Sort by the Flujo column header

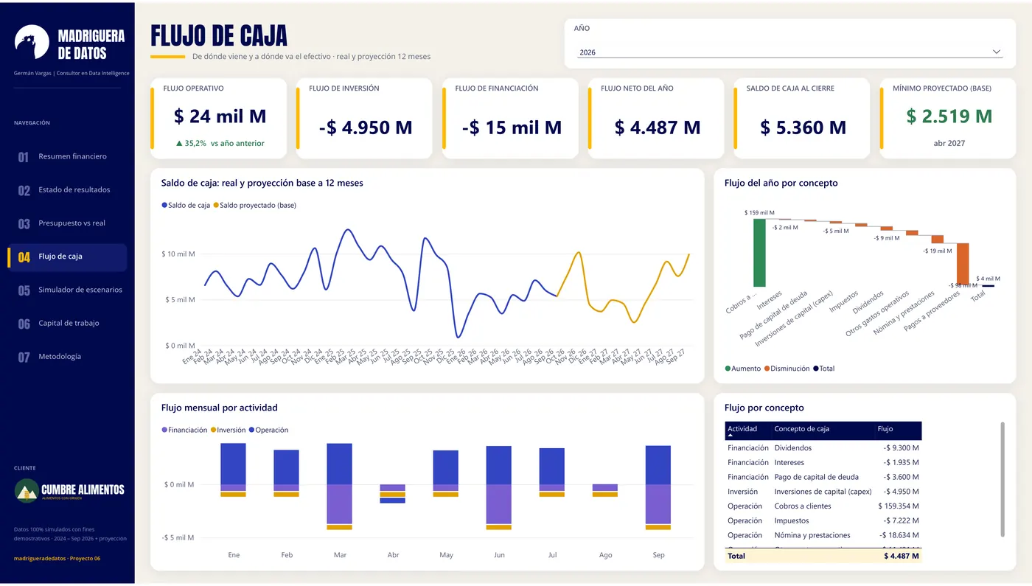click(885, 429)
